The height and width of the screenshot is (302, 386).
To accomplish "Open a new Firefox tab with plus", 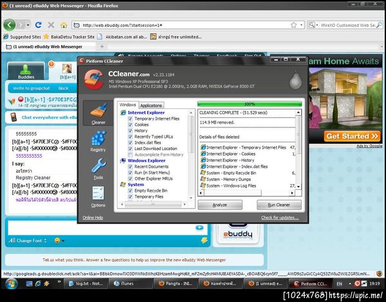I will [102, 46].
